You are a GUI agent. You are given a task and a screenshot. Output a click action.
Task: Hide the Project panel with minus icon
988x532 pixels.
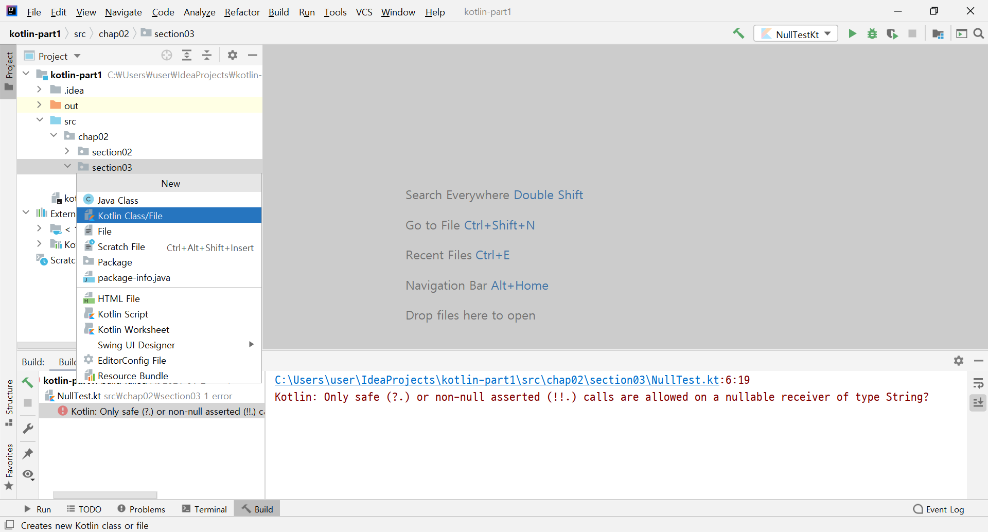pos(253,55)
